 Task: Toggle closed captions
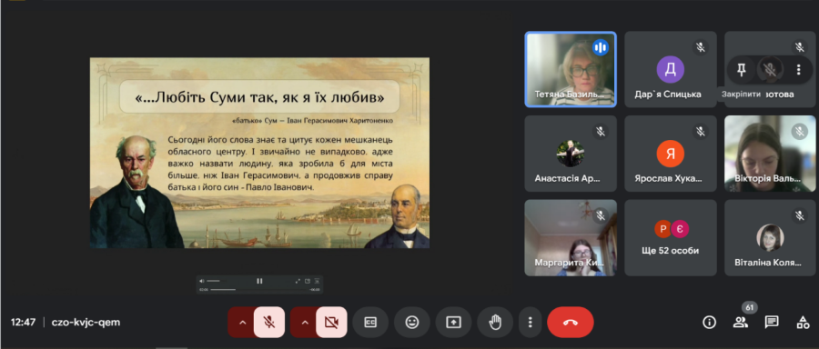[370, 323]
